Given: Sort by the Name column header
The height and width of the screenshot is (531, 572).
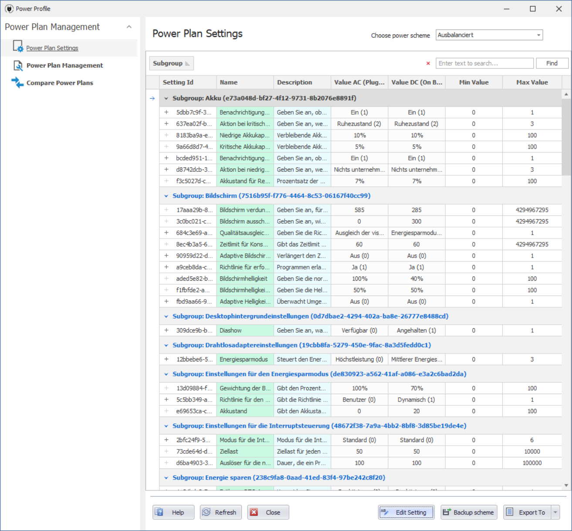Looking at the screenshot, I should [x=245, y=82].
